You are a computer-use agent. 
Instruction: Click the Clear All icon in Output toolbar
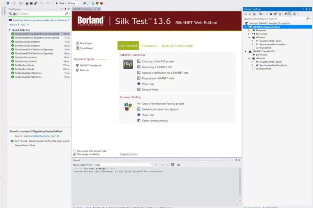click(173, 165)
